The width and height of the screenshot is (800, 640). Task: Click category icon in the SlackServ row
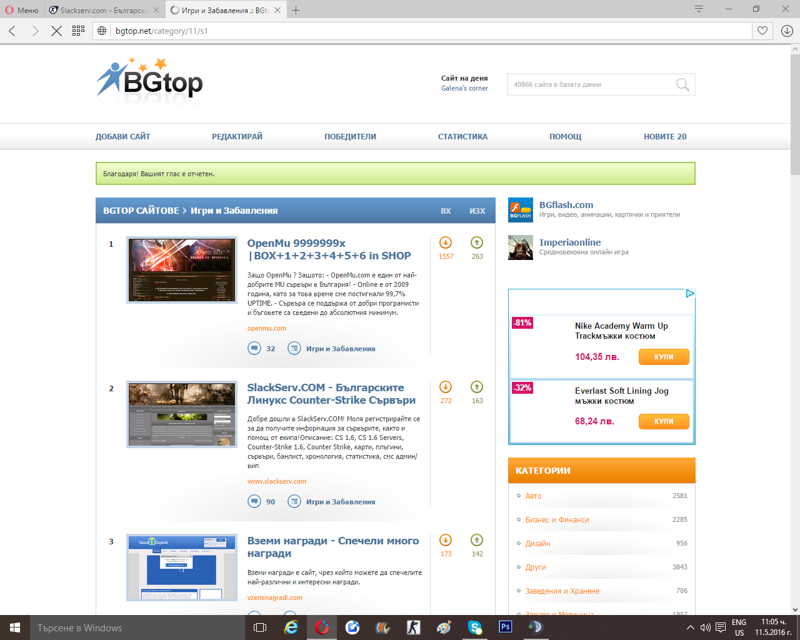tap(294, 501)
